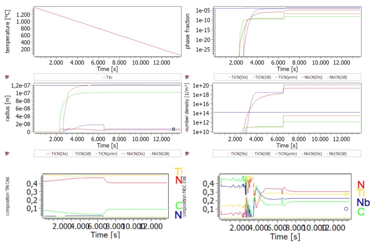The width and height of the screenshot is (374, 243).
Task: Click the yellow Ti label beside TiN composition plot
Action: coord(179,171)
